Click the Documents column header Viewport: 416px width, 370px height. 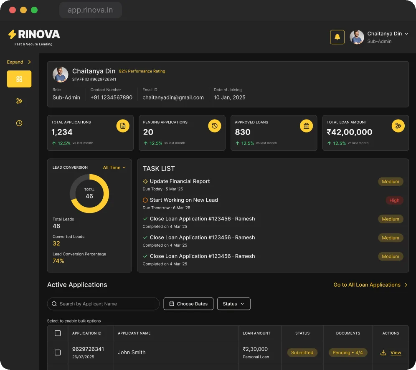[x=348, y=333]
